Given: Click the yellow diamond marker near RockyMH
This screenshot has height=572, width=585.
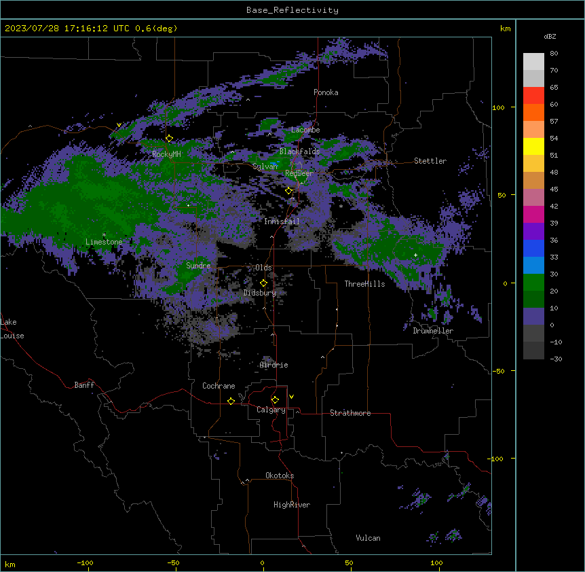Looking at the screenshot, I should click(x=169, y=139).
